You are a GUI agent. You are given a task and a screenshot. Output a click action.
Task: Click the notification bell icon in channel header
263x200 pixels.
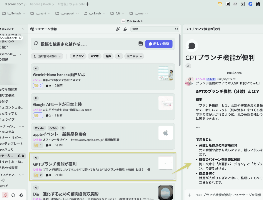pos(118,29)
